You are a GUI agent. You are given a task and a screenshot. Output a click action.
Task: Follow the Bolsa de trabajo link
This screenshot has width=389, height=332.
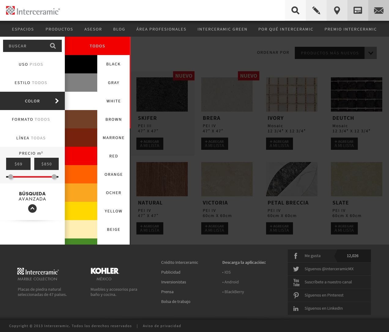[176, 302]
